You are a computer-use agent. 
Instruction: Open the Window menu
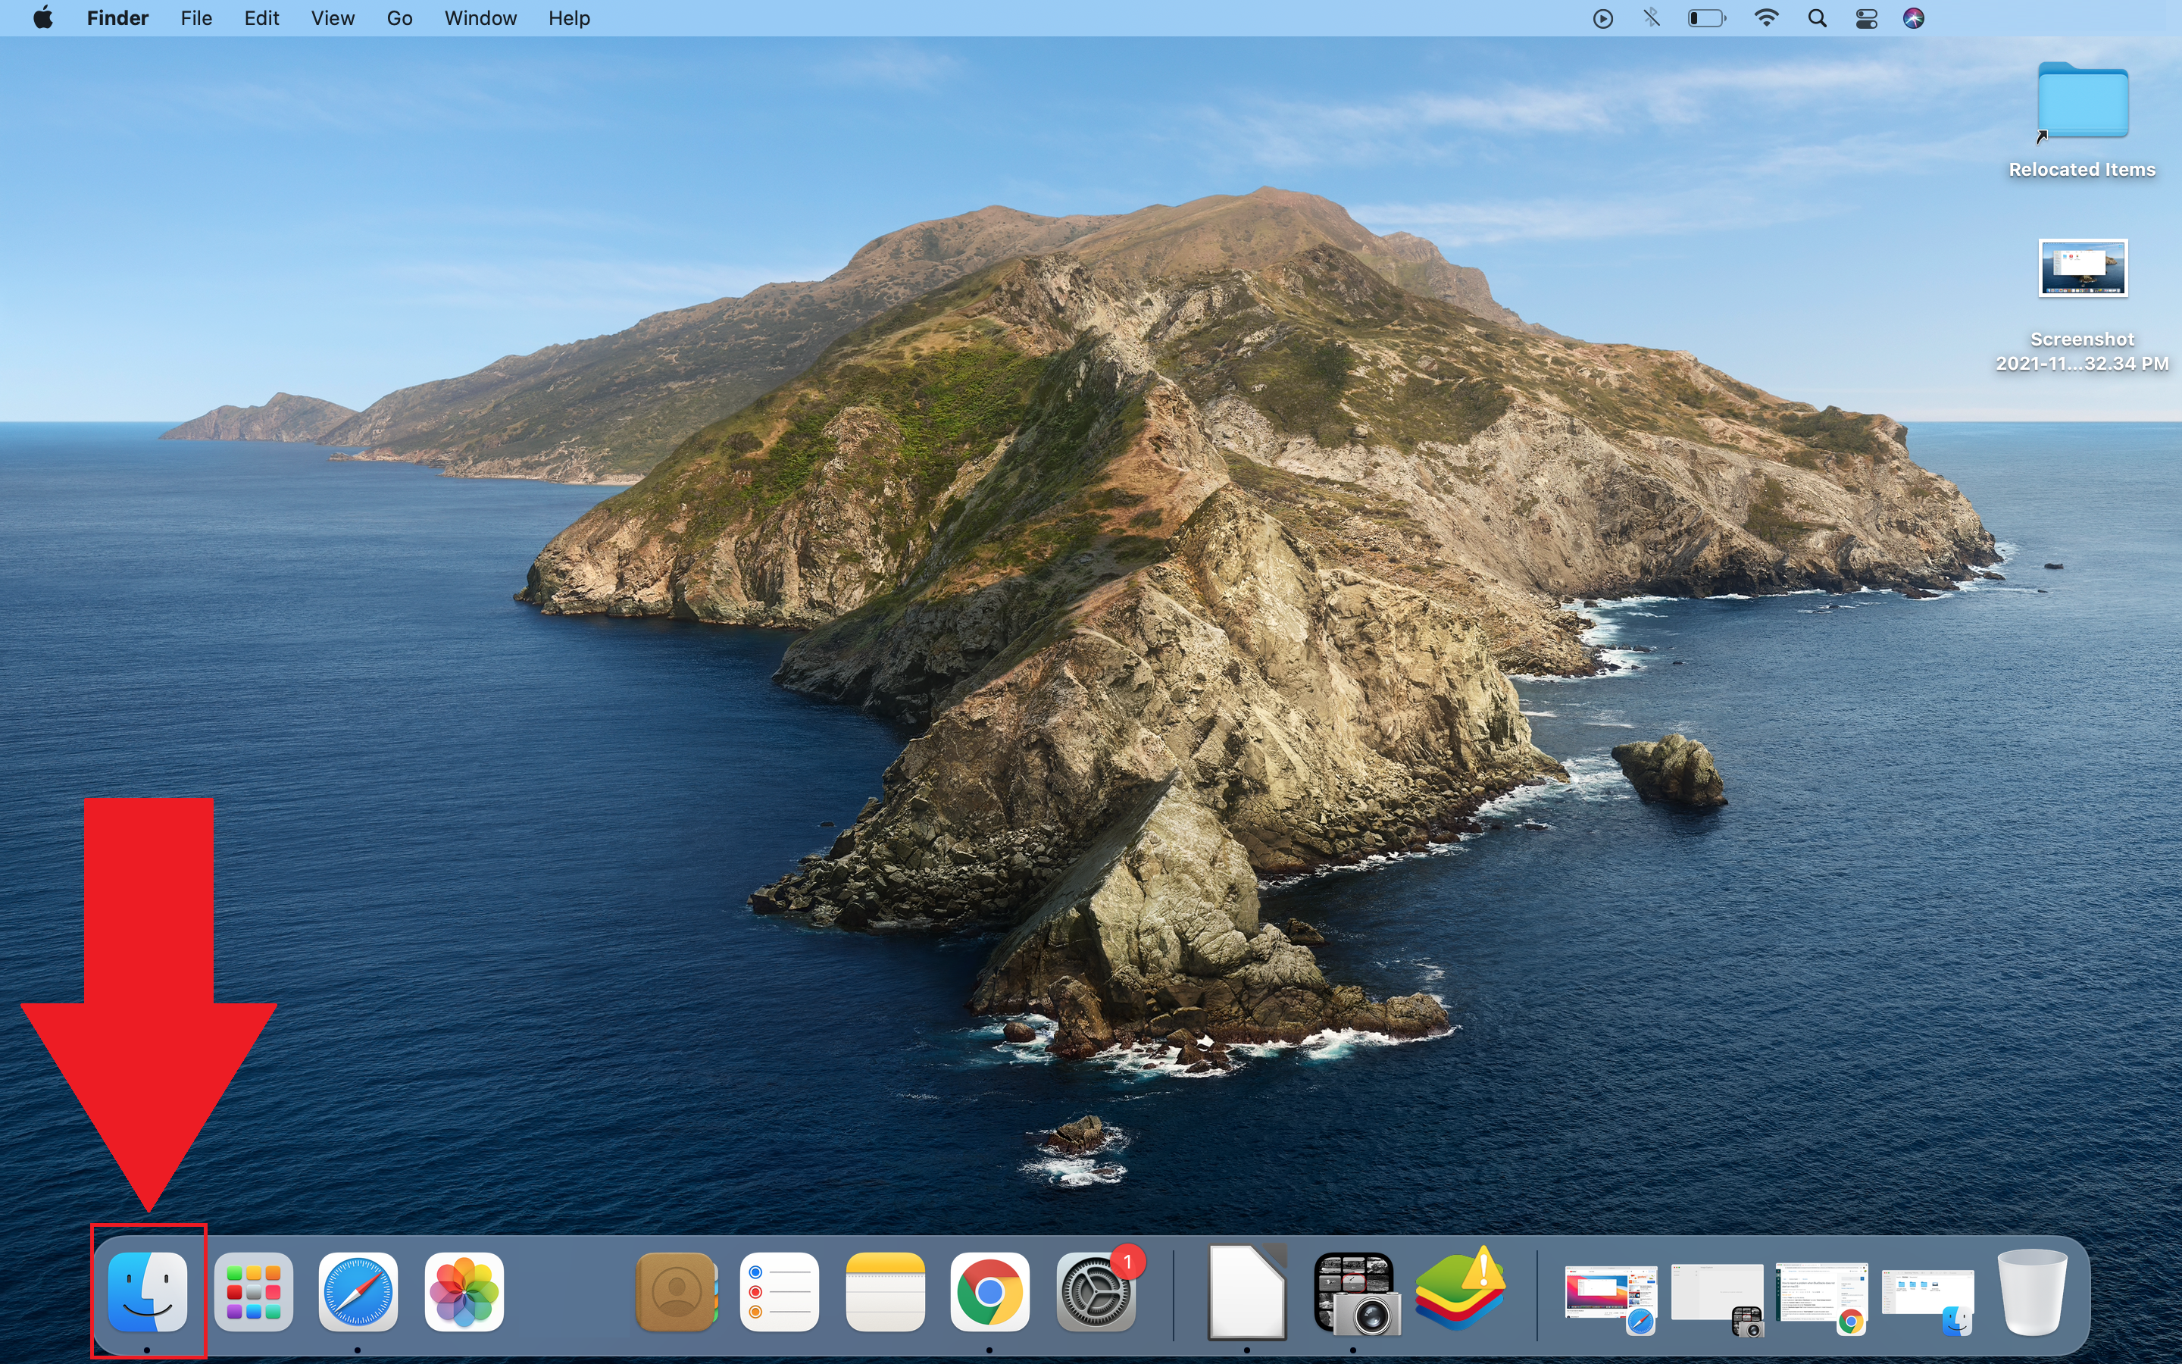click(480, 18)
